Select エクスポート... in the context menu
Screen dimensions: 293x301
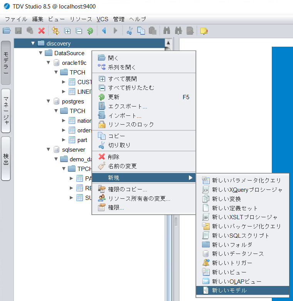(144, 106)
